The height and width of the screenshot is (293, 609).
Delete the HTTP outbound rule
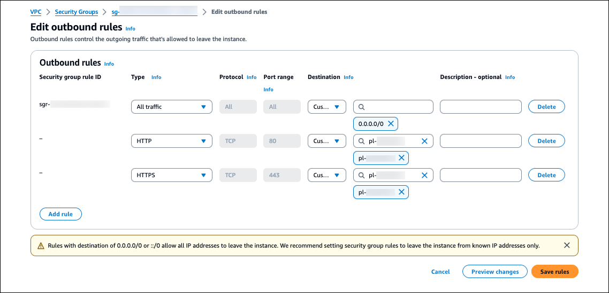pos(546,141)
